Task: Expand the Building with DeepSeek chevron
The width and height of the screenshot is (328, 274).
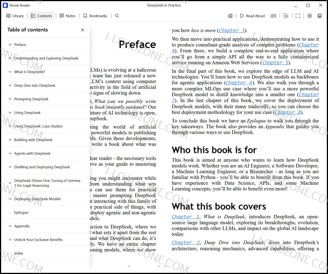Action: [x=10, y=140]
